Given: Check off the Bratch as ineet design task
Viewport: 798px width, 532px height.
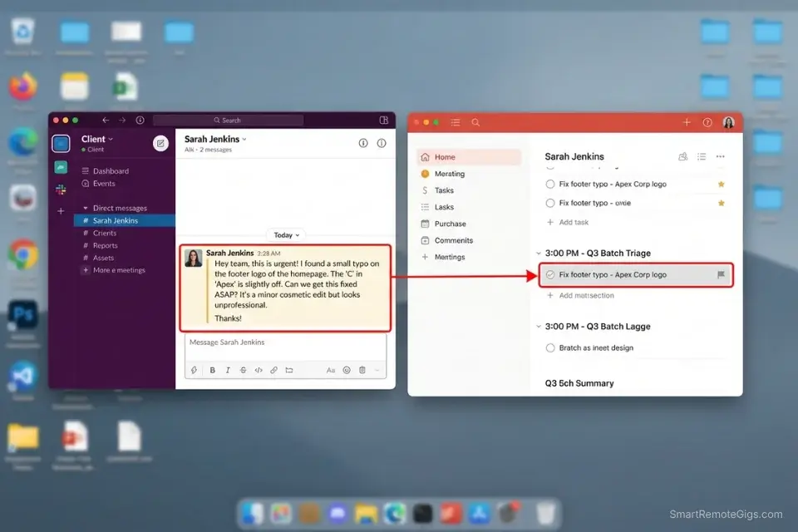Looking at the screenshot, I should [550, 348].
